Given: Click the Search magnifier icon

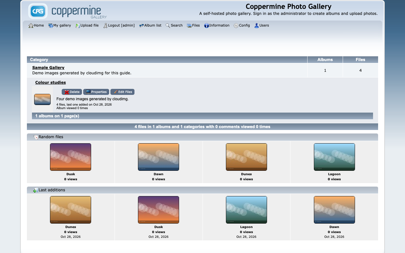Looking at the screenshot, I should click(168, 26).
